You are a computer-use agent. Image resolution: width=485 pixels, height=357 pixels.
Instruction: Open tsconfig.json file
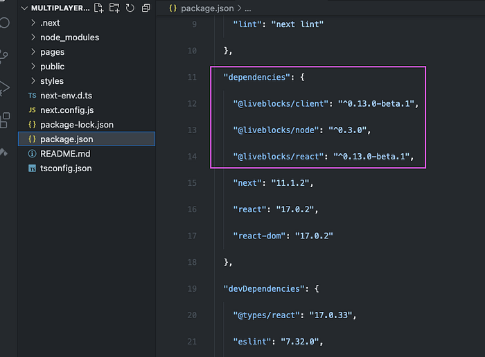(x=66, y=168)
